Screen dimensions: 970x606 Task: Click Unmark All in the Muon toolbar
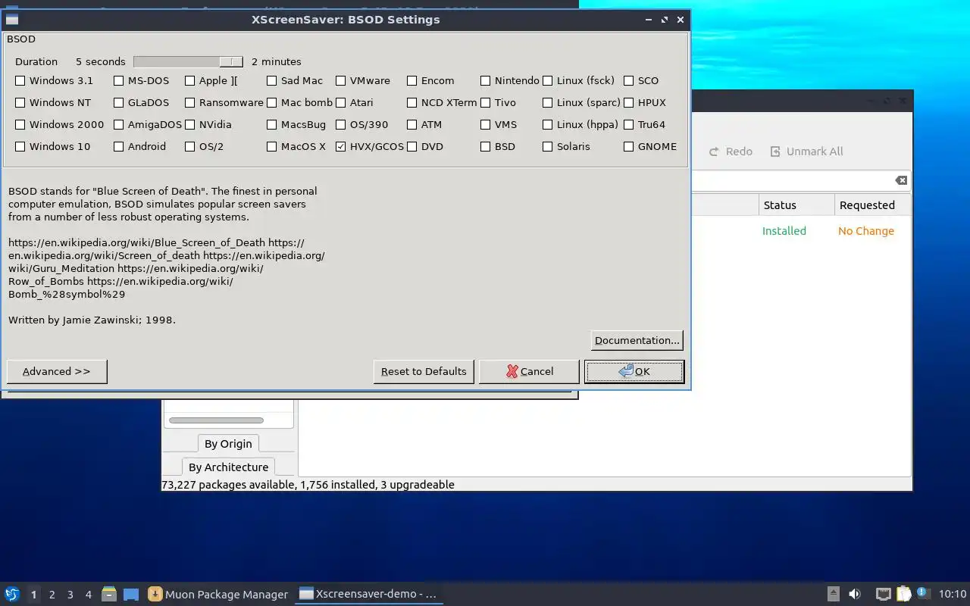point(806,151)
